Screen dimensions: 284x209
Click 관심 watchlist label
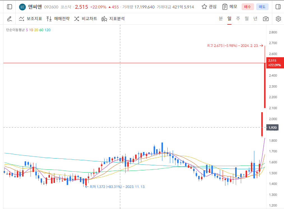point(213,7)
